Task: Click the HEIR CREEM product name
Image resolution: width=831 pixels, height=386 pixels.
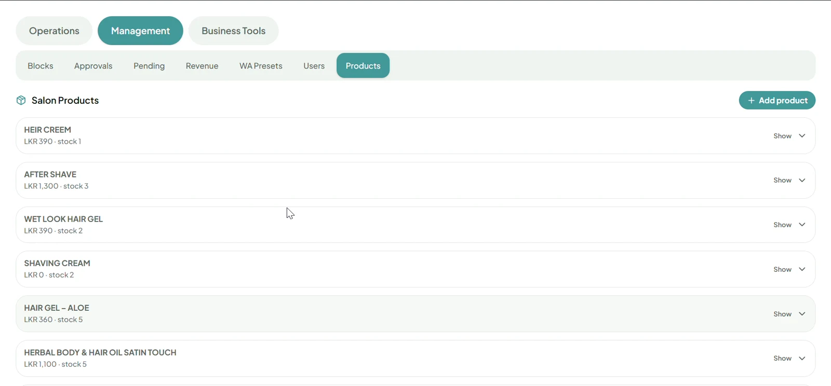Action: click(x=48, y=130)
